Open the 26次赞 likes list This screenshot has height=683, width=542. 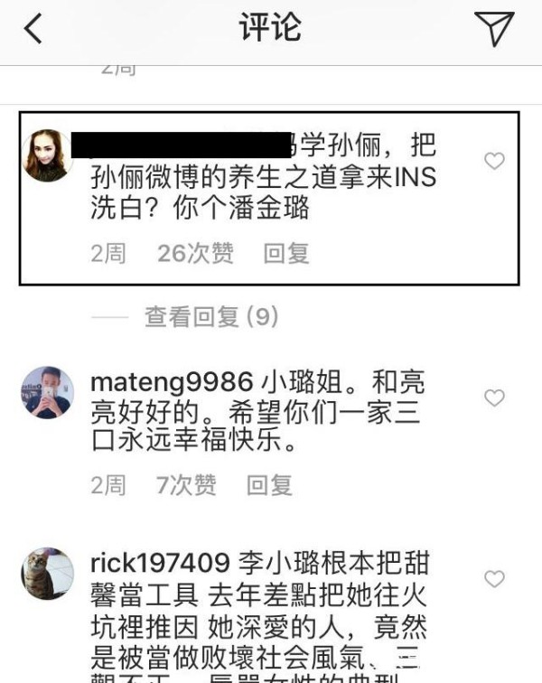(x=195, y=254)
